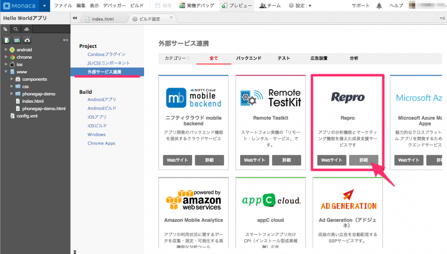The height and width of the screenshot is (254, 447).
Task: Select the バックエンド category tab
Action: [x=248, y=58]
